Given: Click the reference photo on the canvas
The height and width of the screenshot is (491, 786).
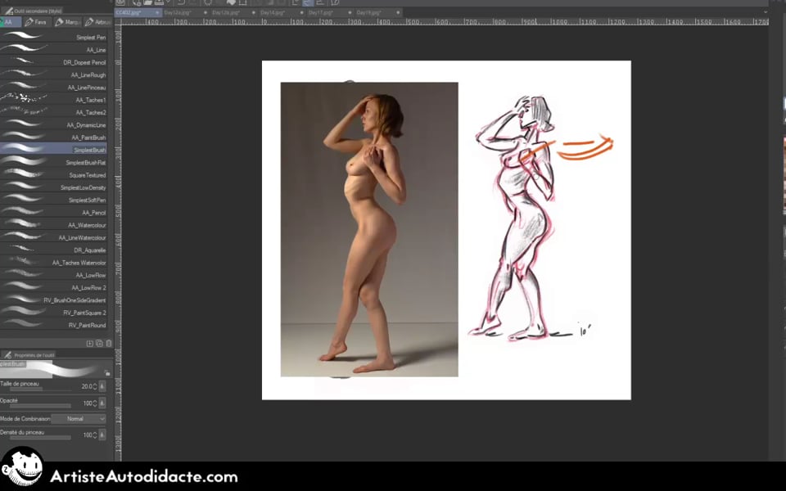Looking at the screenshot, I should pyautogui.click(x=368, y=229).
